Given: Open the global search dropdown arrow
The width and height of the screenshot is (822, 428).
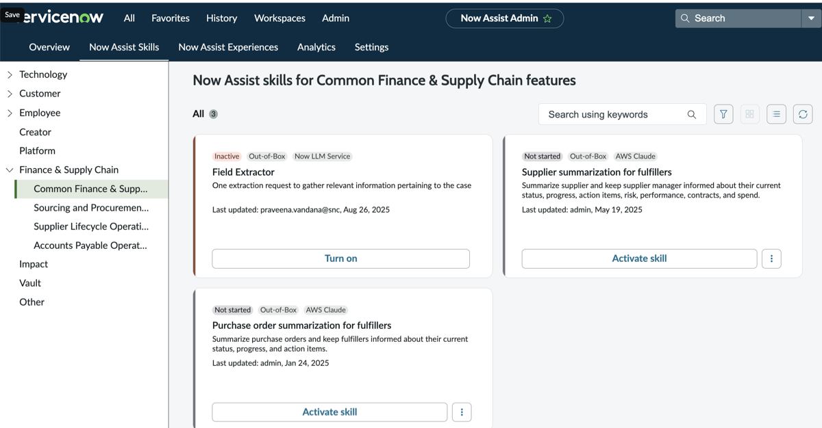Looking at the screenshot, I should (811, 18).
